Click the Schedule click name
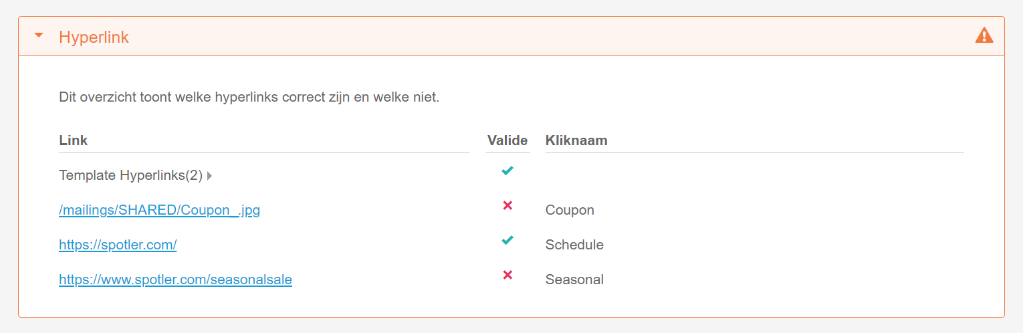This screenshot has width=1023, height=333. [574, 245]
